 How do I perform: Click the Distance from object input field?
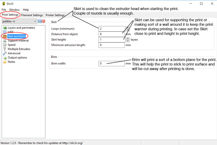[111, 34]
